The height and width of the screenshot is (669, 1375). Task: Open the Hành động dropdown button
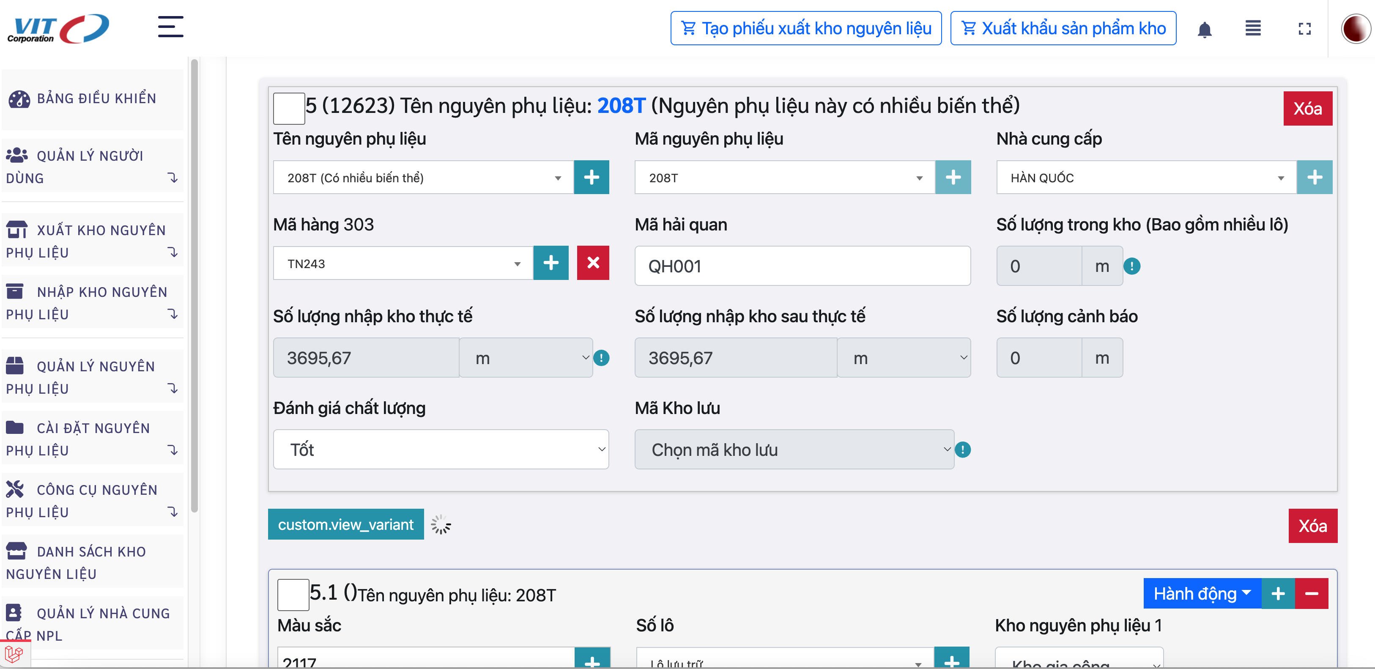coord(1202,594)
